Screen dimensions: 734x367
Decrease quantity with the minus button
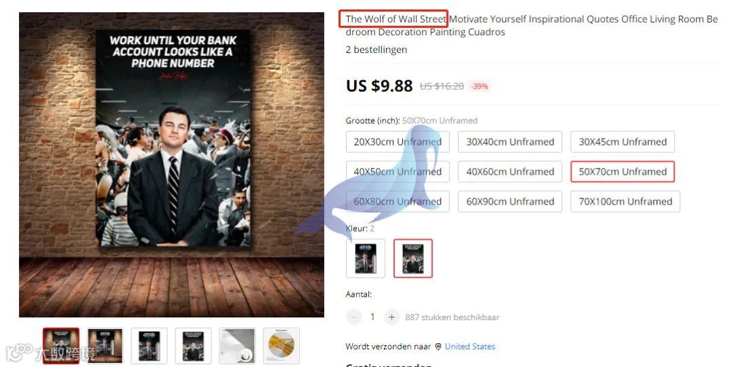click(354, 317)
